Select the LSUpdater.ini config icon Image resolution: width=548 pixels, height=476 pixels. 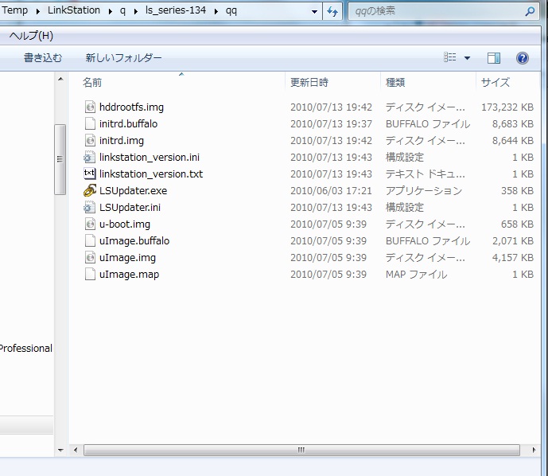[89, 207]
